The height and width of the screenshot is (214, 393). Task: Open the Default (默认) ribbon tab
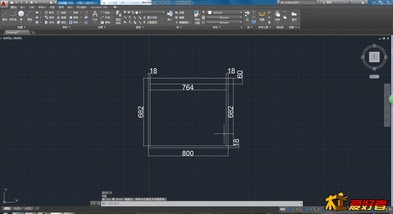(13, 7)
